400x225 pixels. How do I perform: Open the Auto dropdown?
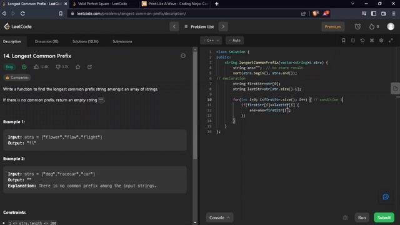[x=235, y=40]
